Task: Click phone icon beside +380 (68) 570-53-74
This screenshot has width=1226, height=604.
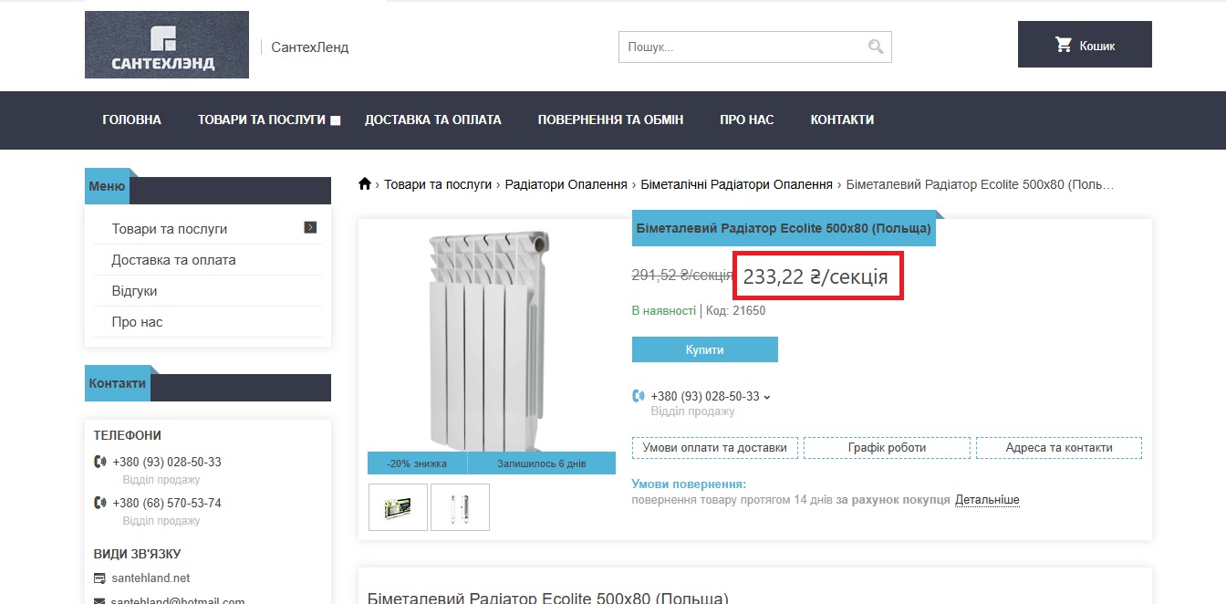Action: point(100,503)
